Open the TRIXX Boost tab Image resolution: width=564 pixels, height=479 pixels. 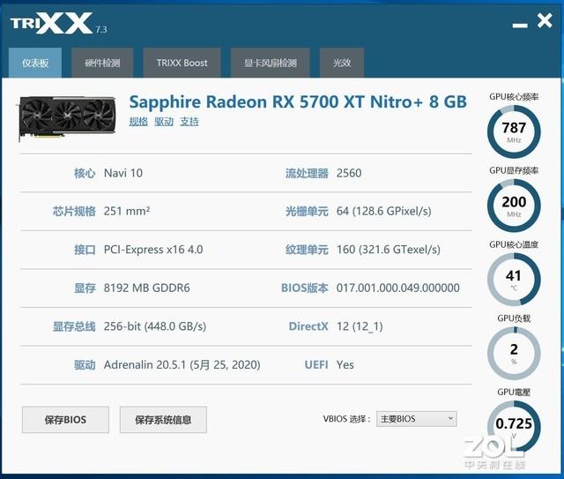tap(182, 63)
